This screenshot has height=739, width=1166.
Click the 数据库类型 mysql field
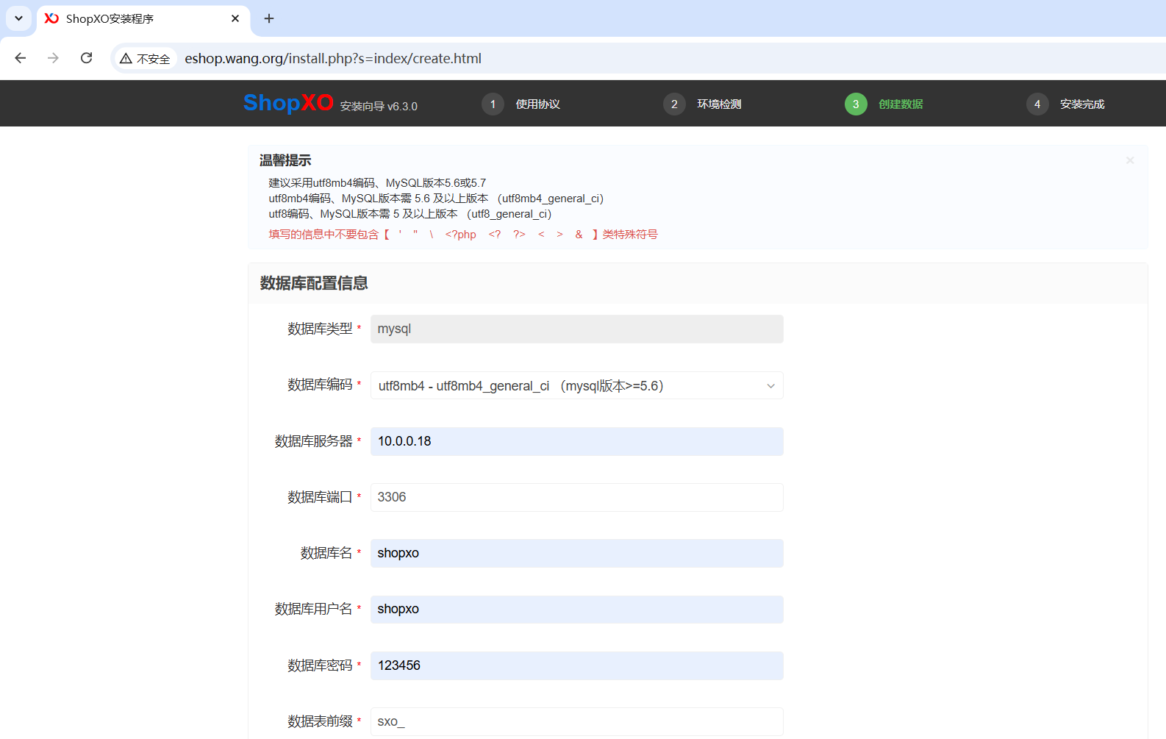coord(577,329)
